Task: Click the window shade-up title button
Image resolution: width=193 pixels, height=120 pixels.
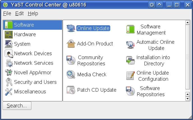Action: pos(159,5)
